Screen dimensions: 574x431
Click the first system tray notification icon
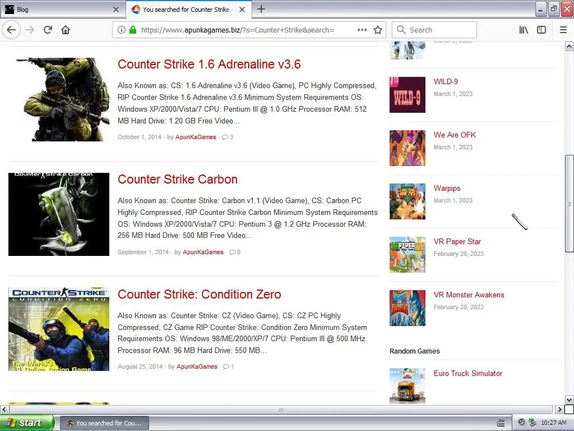click(x=521, y=423)
